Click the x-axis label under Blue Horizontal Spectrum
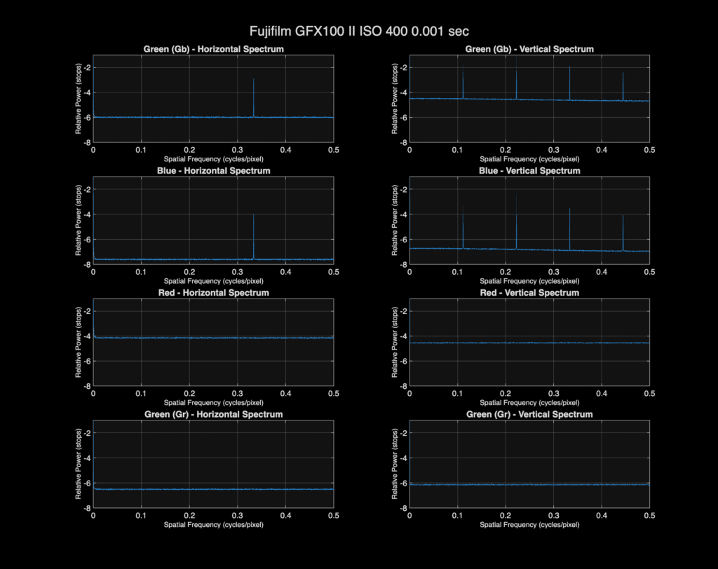Viewport: 718px width, 569px height. 213,281
